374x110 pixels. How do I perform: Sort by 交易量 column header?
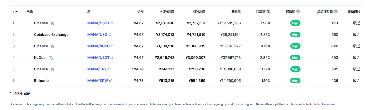click(236, 11)
